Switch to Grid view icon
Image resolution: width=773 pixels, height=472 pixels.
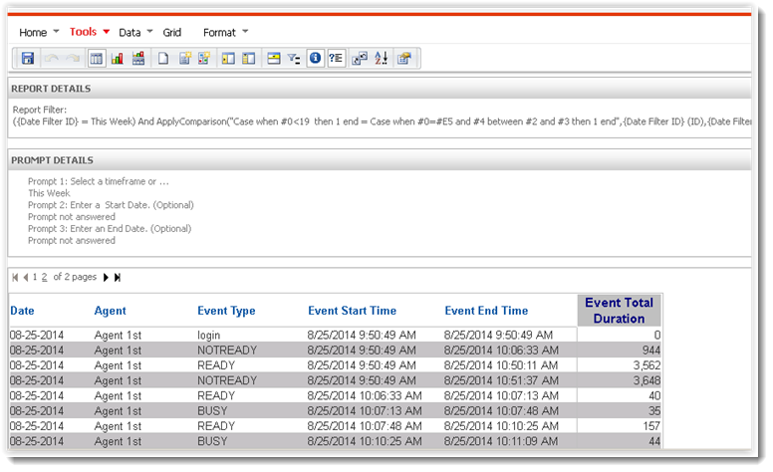(97, 59)
